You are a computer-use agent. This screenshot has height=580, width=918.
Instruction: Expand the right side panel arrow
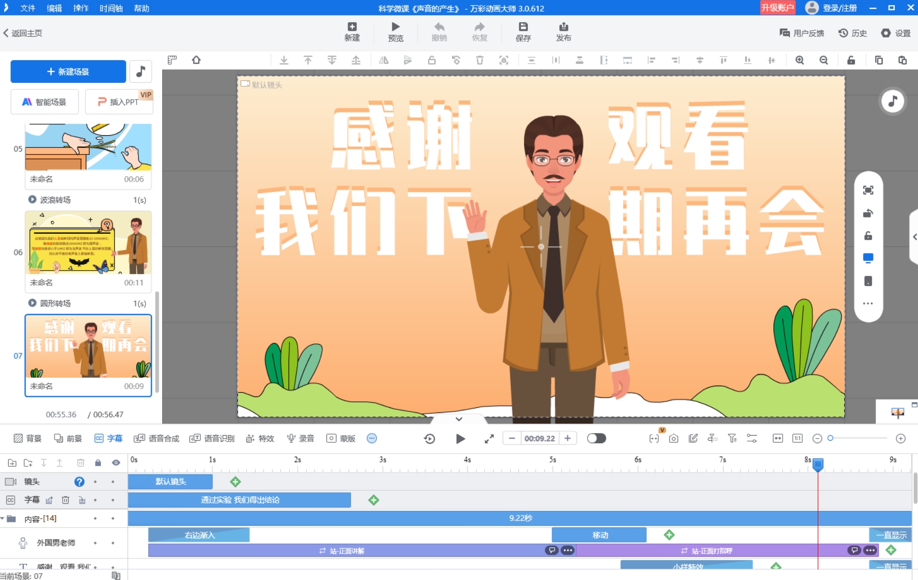click(914, 237)
